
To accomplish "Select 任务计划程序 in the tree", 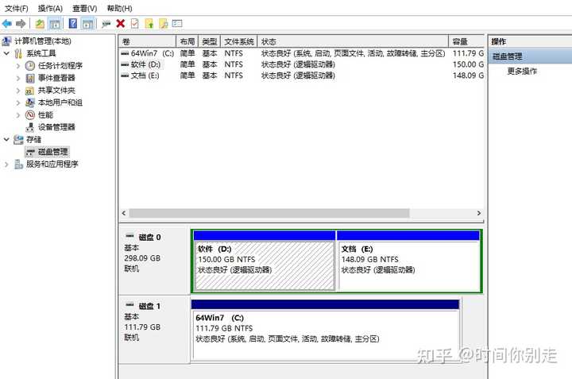I will (60, 66).
